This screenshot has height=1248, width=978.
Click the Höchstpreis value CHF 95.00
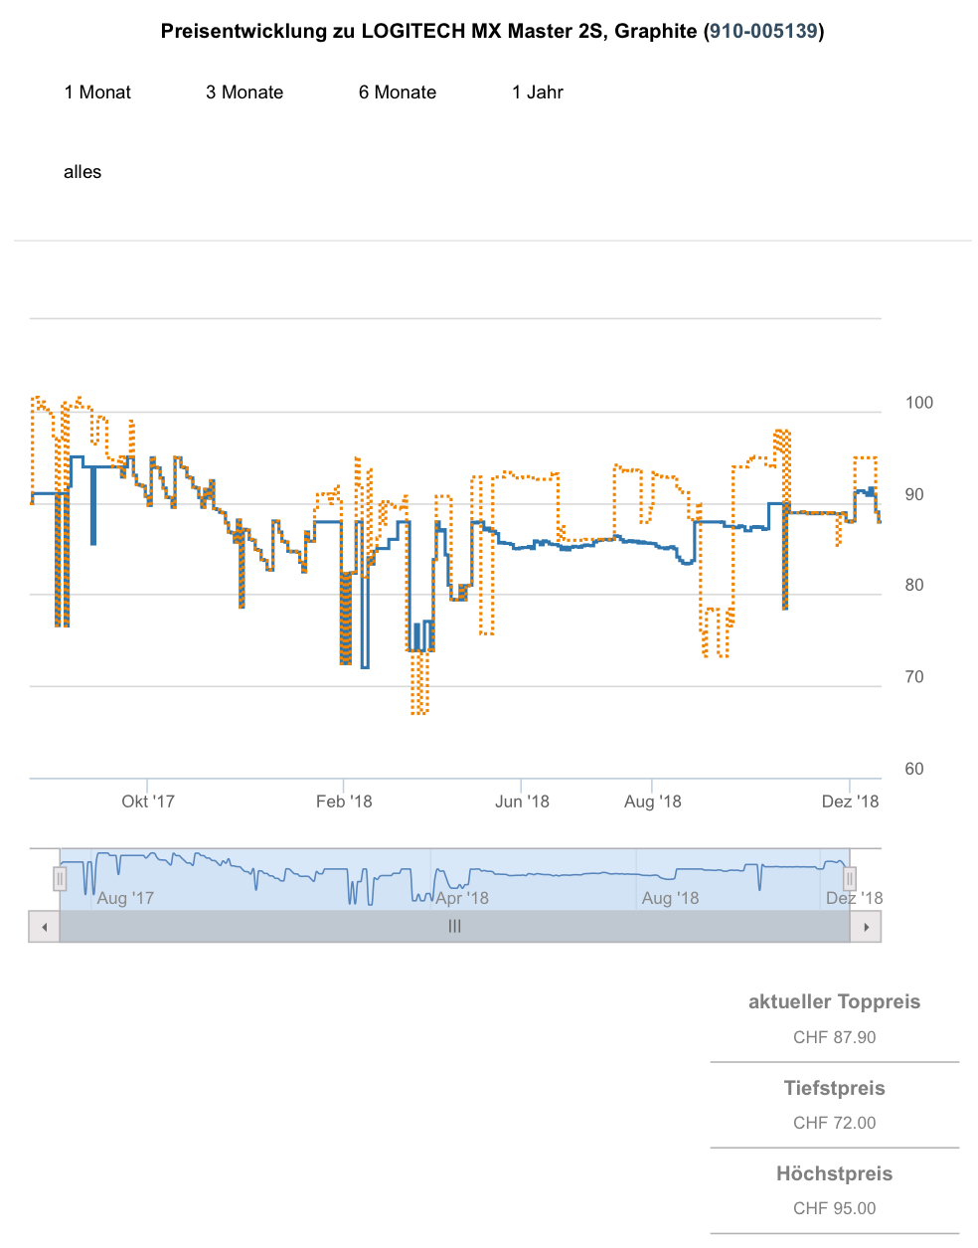(834, 1208)
